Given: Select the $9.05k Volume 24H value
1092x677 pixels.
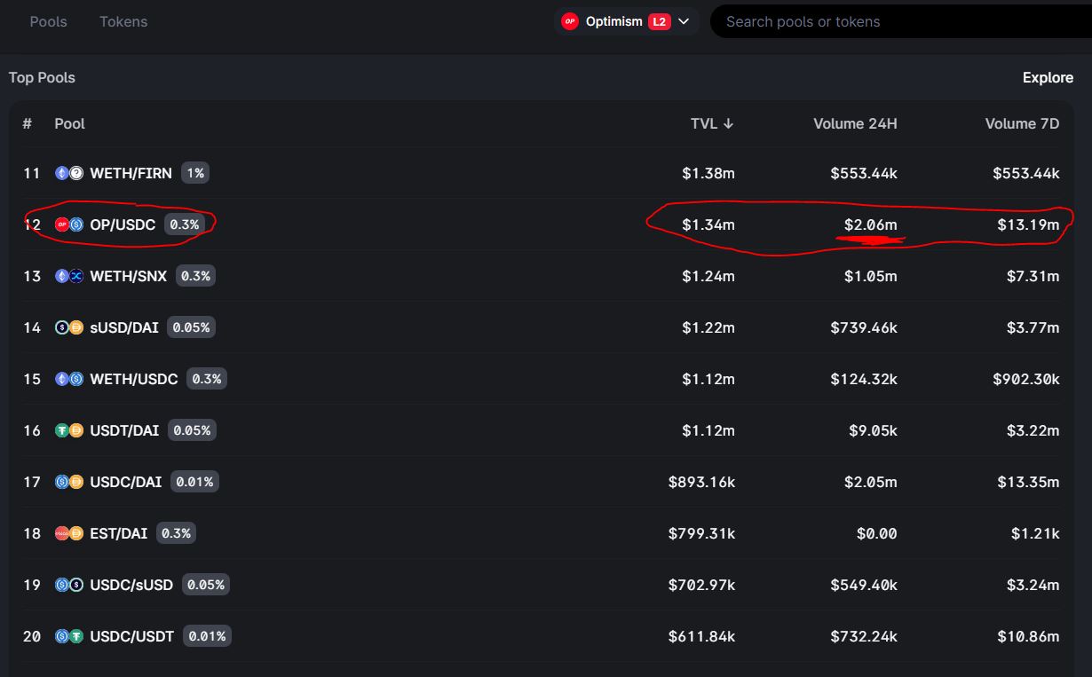Looking at the screenshot, I should point(873,430).
